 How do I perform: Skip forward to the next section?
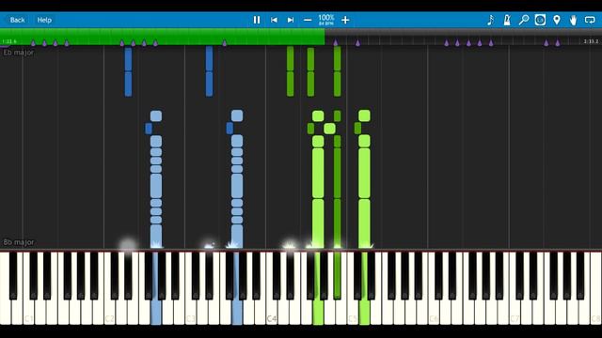291,20
